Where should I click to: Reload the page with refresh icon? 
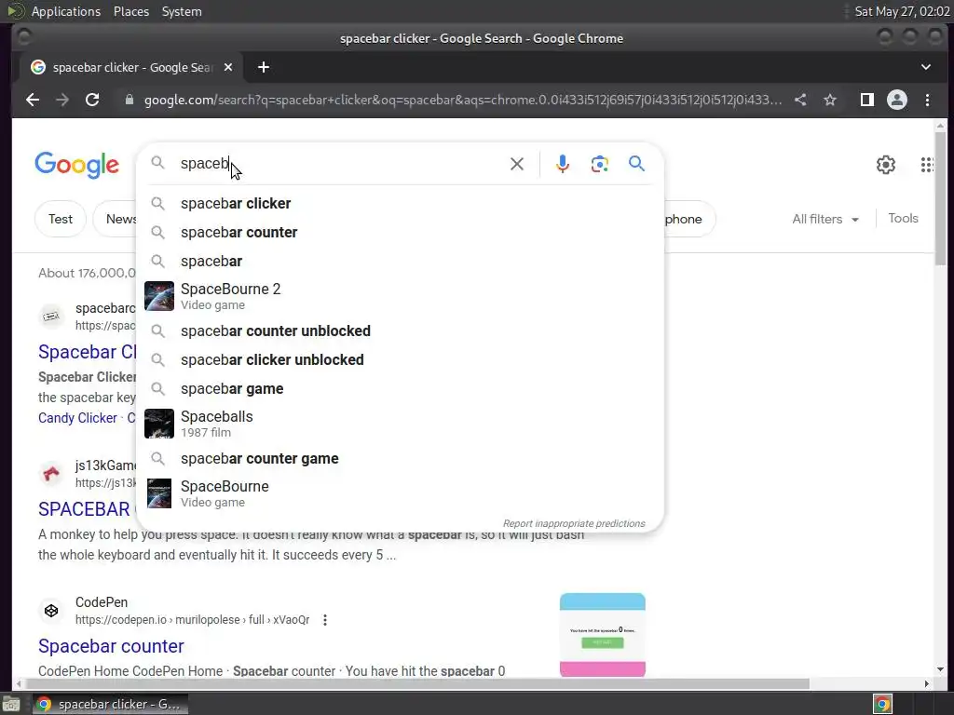click(x=92, y=100)
